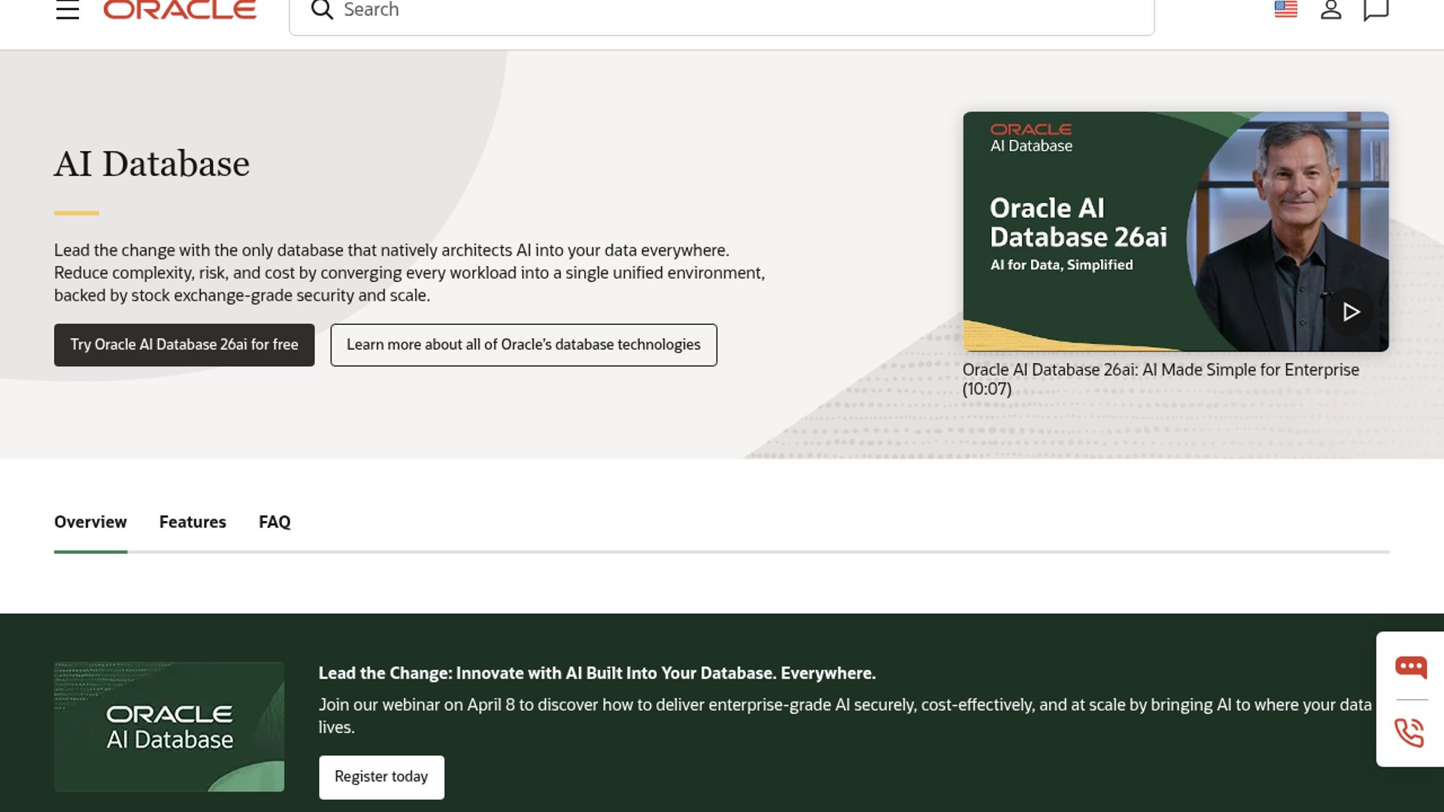Switch to the FAQ tab
Viewport: 1444px width, 812px height.
[x=275, y=522]
